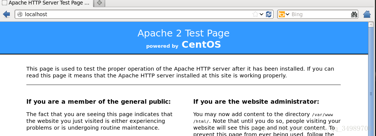Image resolution: width=376 pixels, height=136 pixels.
Task: Click the /var/www directory path text
Action: (x=322, y=115)
